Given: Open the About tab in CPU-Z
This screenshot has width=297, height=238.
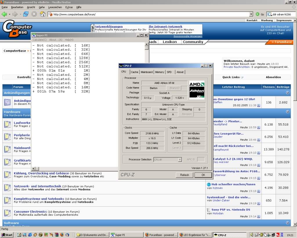Looking at the screenshot, I should (180, 72).
